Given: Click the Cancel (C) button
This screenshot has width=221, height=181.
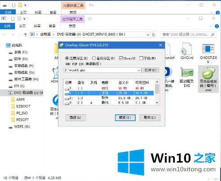Looking at the screenshot, I should coord(150,118).
